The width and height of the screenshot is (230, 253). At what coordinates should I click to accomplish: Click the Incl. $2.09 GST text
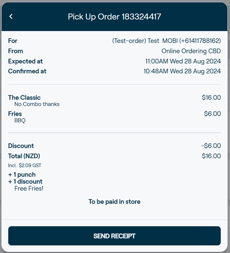click(x=25, y=165)
